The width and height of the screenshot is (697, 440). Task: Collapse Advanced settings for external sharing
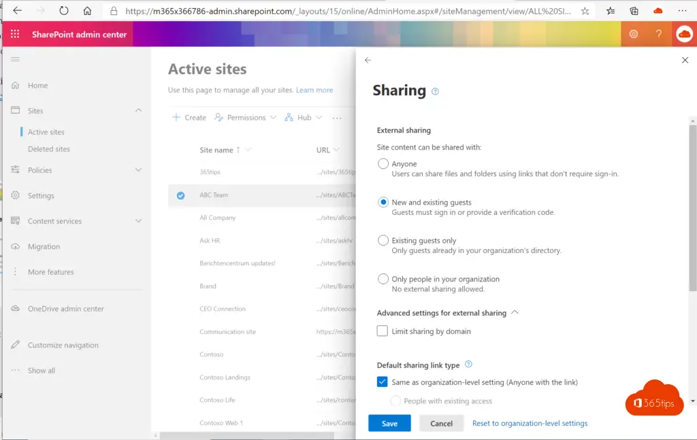coord(515,313)
